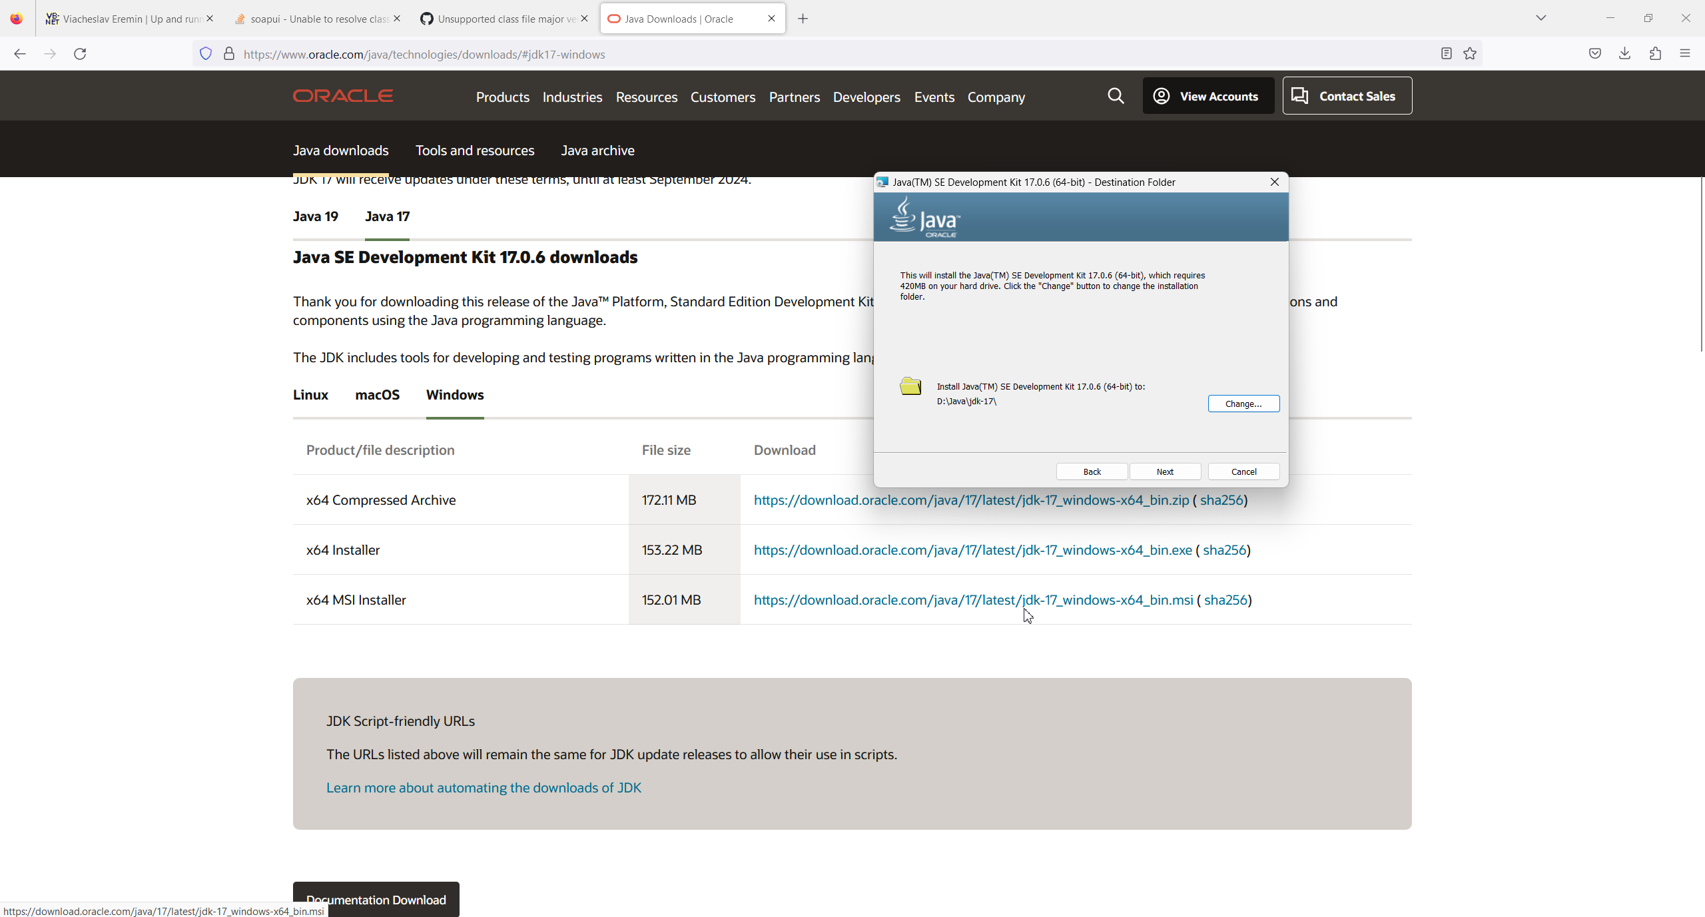Open the Firefox hamburger application menu
Viewport: 1705px width, 917px height.
pyautogui.click(x=1685, y=54)
